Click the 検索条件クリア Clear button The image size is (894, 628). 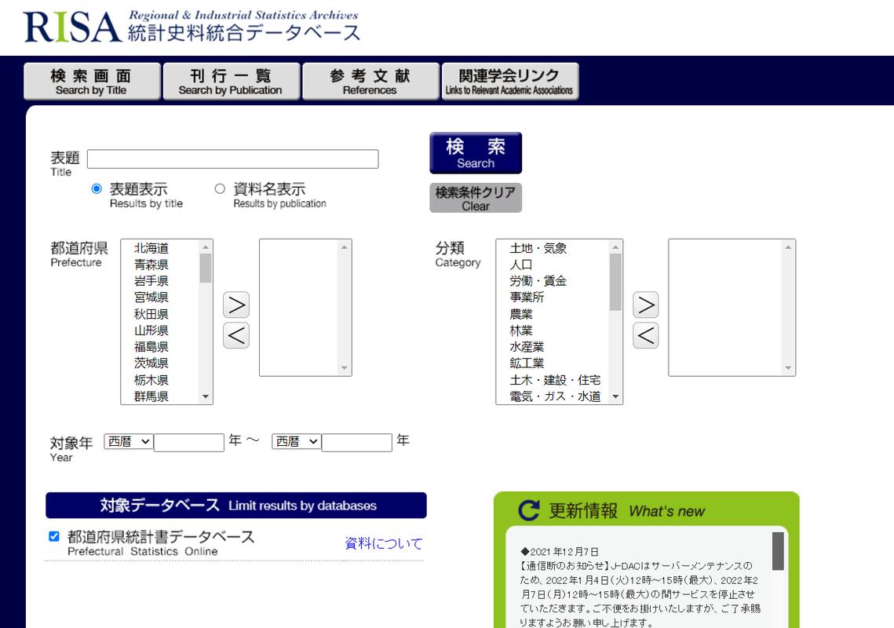(475, 197)
